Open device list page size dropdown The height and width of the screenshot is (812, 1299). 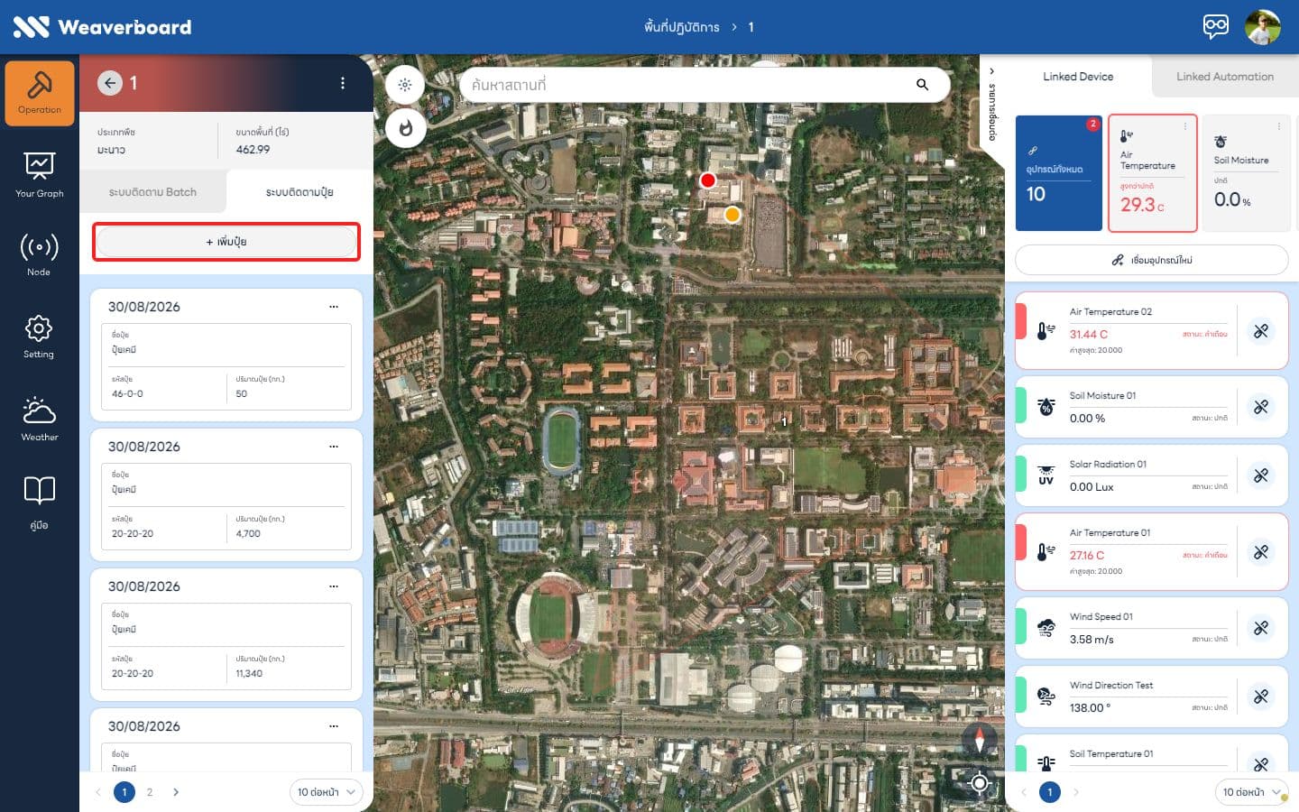pos(1251,792)
